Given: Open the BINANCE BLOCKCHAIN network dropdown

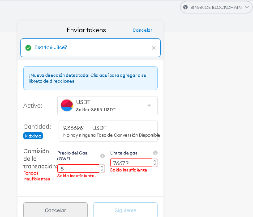Looking at the screenshot, I should tap(216, 7).
